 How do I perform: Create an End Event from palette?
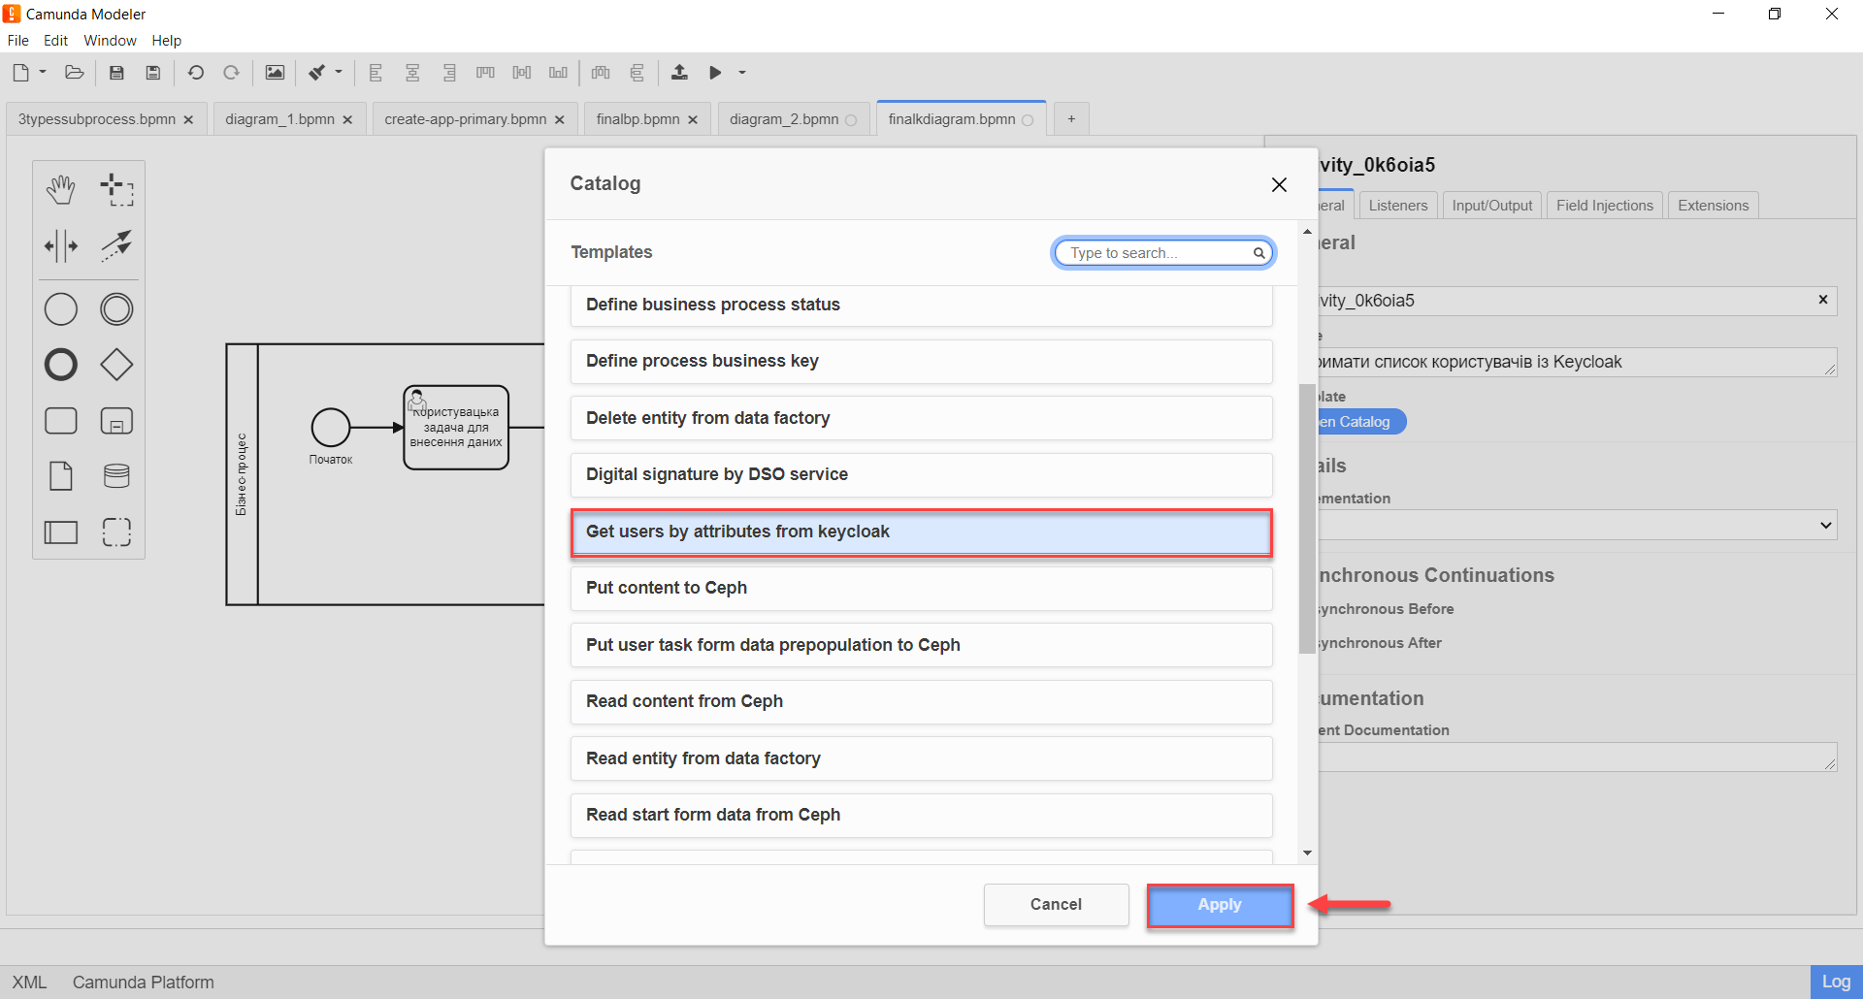(x=60, y=365)
